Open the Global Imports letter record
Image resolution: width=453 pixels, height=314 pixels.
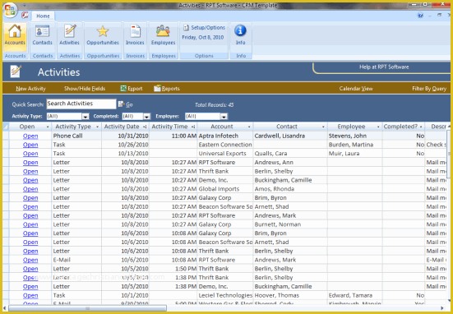pos(30,189)
